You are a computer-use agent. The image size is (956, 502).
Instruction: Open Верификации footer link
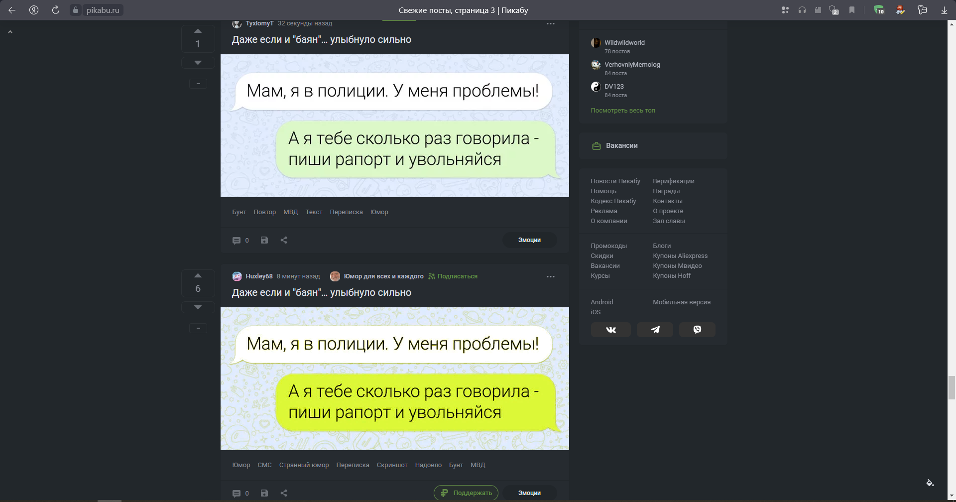[674, 181]
